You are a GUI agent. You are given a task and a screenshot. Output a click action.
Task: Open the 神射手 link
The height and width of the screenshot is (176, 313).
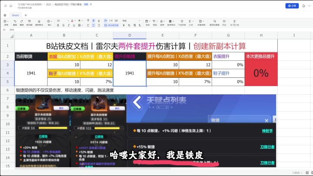coord(267,131)
